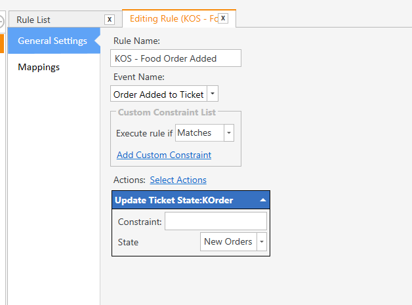This screenshot has height=305, width=412.
Task: Focus the Rule Name text field
Action: pyautogui.click(x=176, y=58)
